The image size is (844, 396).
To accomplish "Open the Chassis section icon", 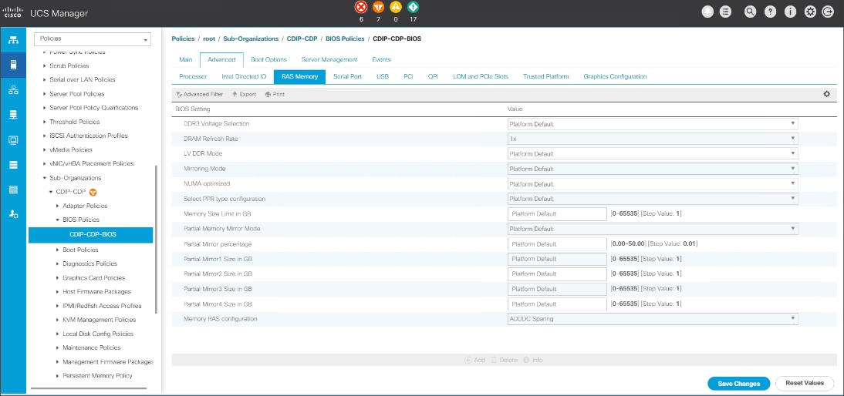I will tap(13, 189).
